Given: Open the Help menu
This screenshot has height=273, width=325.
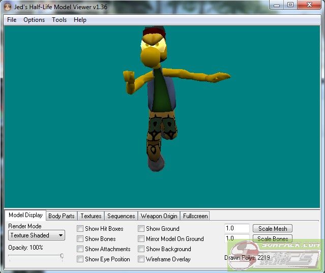Looking at the screenshot, I should 80,20.
